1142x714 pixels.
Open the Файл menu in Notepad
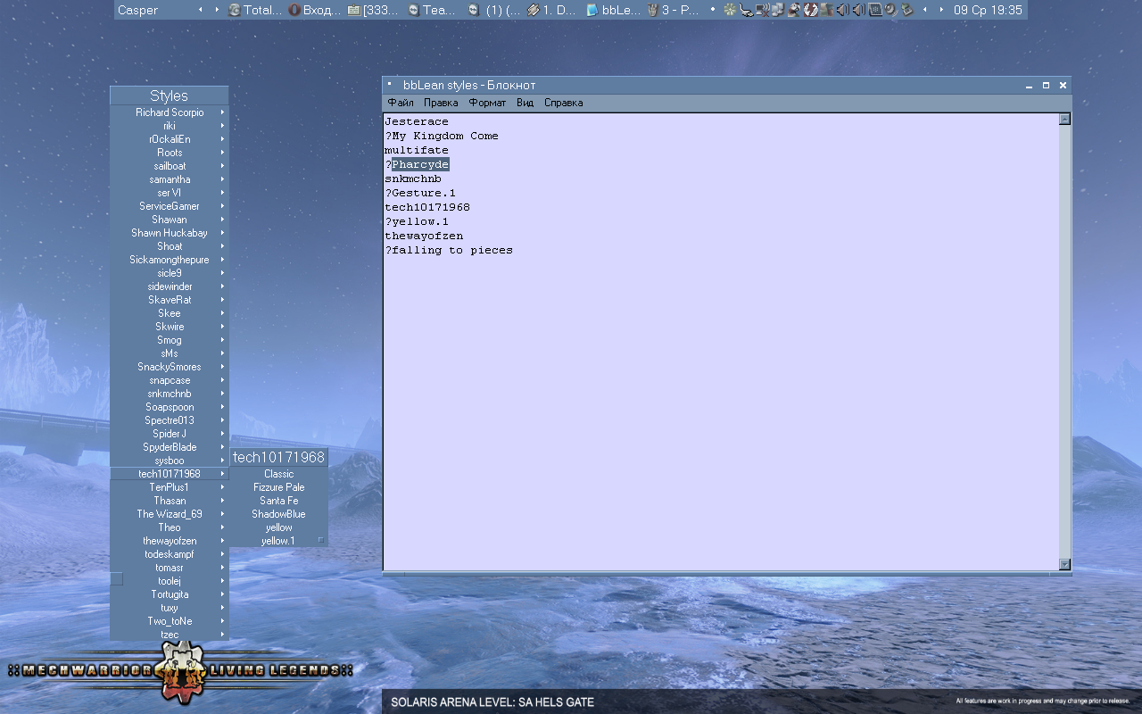[401, 103]
